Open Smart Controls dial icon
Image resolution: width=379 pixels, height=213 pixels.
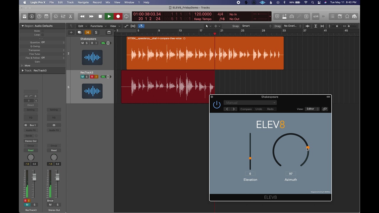click(x=56, y=16)
